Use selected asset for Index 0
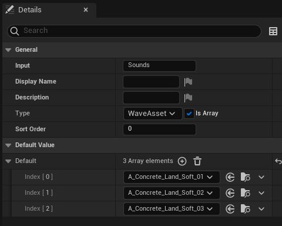The width and height of the screenshot is (282, 226). 230,177
